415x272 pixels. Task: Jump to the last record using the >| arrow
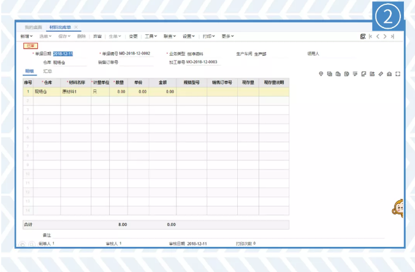[x=392, y=37]
